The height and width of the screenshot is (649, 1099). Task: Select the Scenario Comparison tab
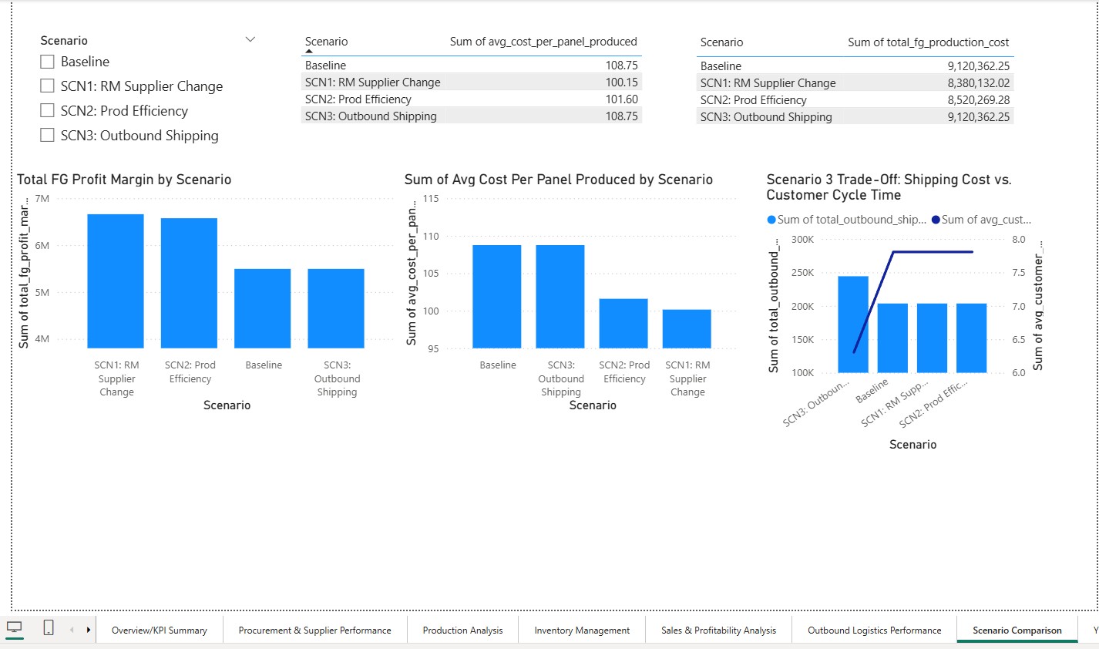(1017, 630)
